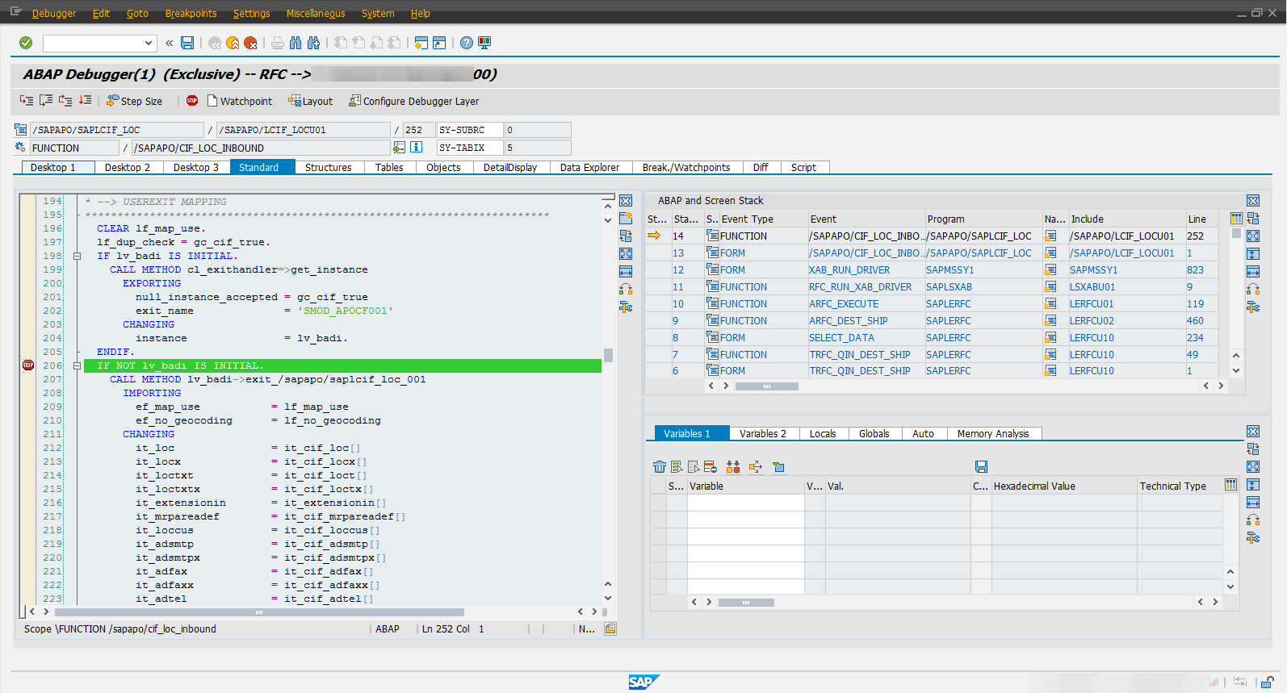Select the Locals variables tab
1287x693 pixels.
click(x=823, y=433)
